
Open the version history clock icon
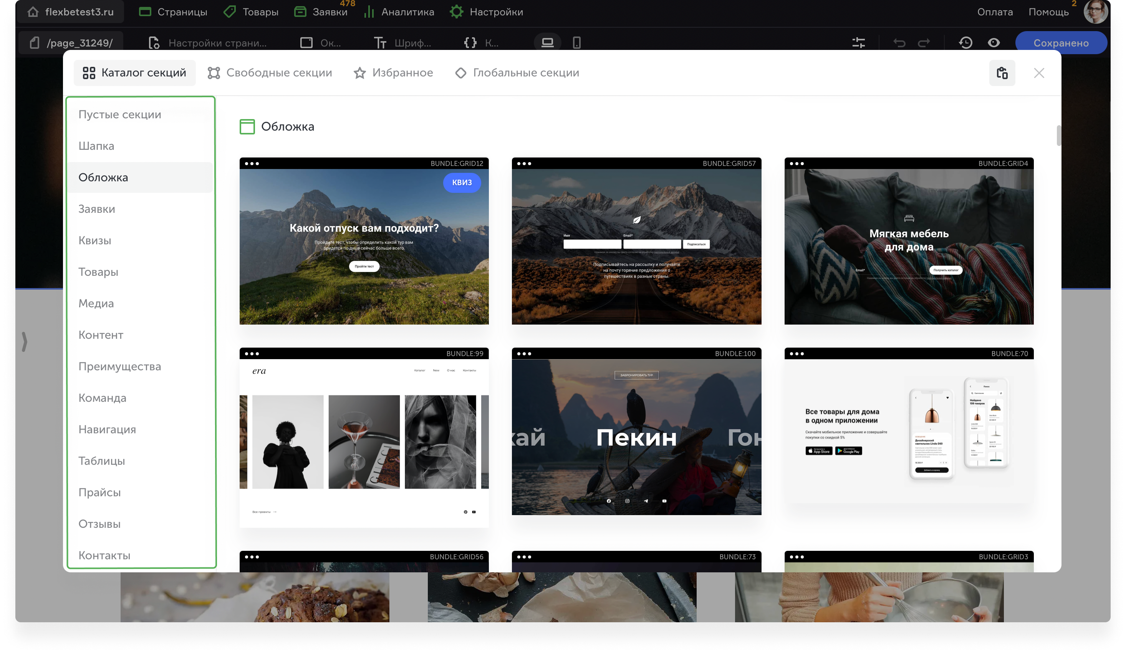(965, 43)
